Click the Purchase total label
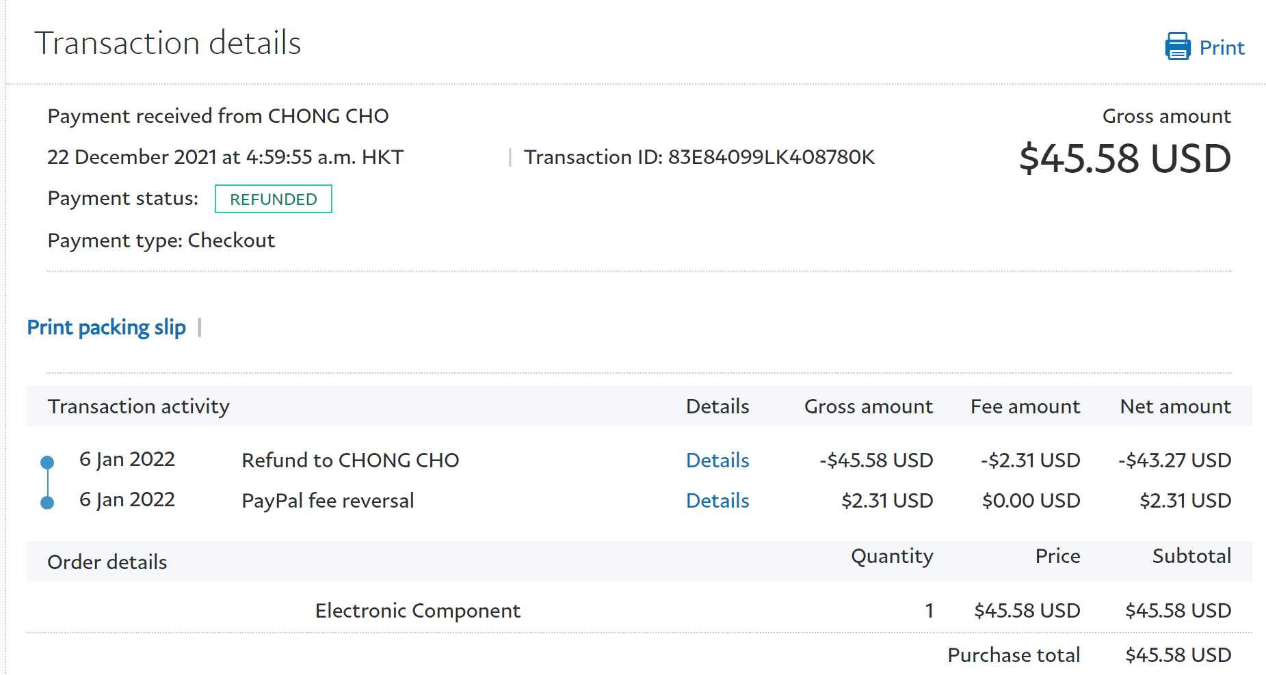This screenshot has height=675, width=1266. point(1013,655)
